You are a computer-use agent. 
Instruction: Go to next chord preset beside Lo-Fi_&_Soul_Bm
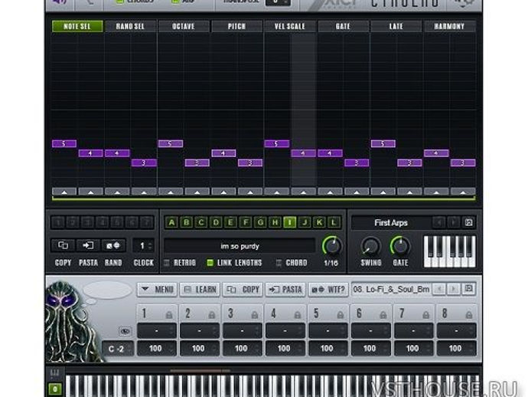coord(453,289)
